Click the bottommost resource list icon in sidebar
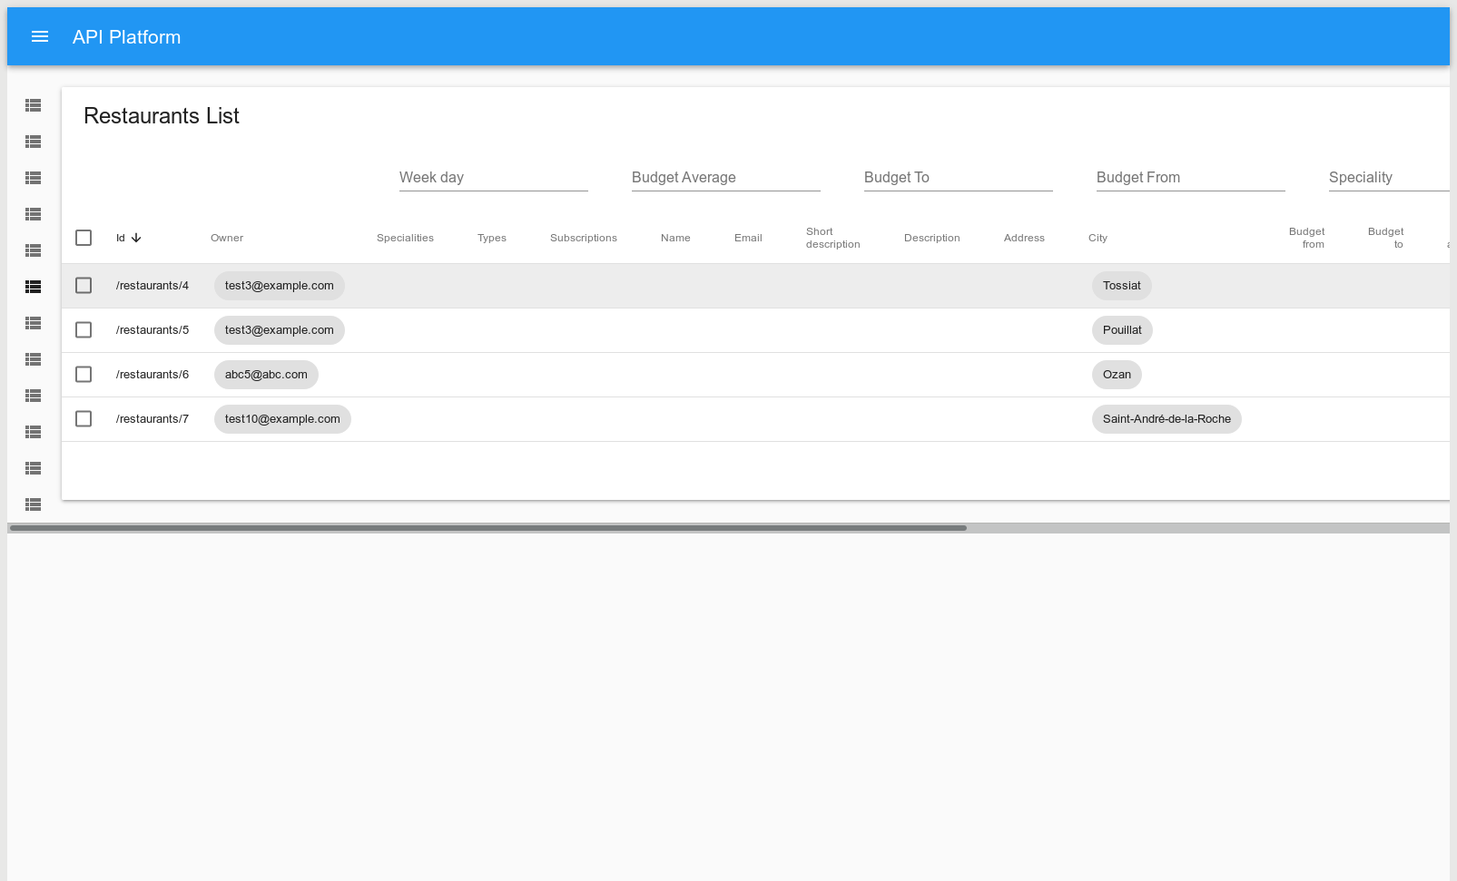The width and height of the screenshot is (1457, 881). click(x=33, y=504)
